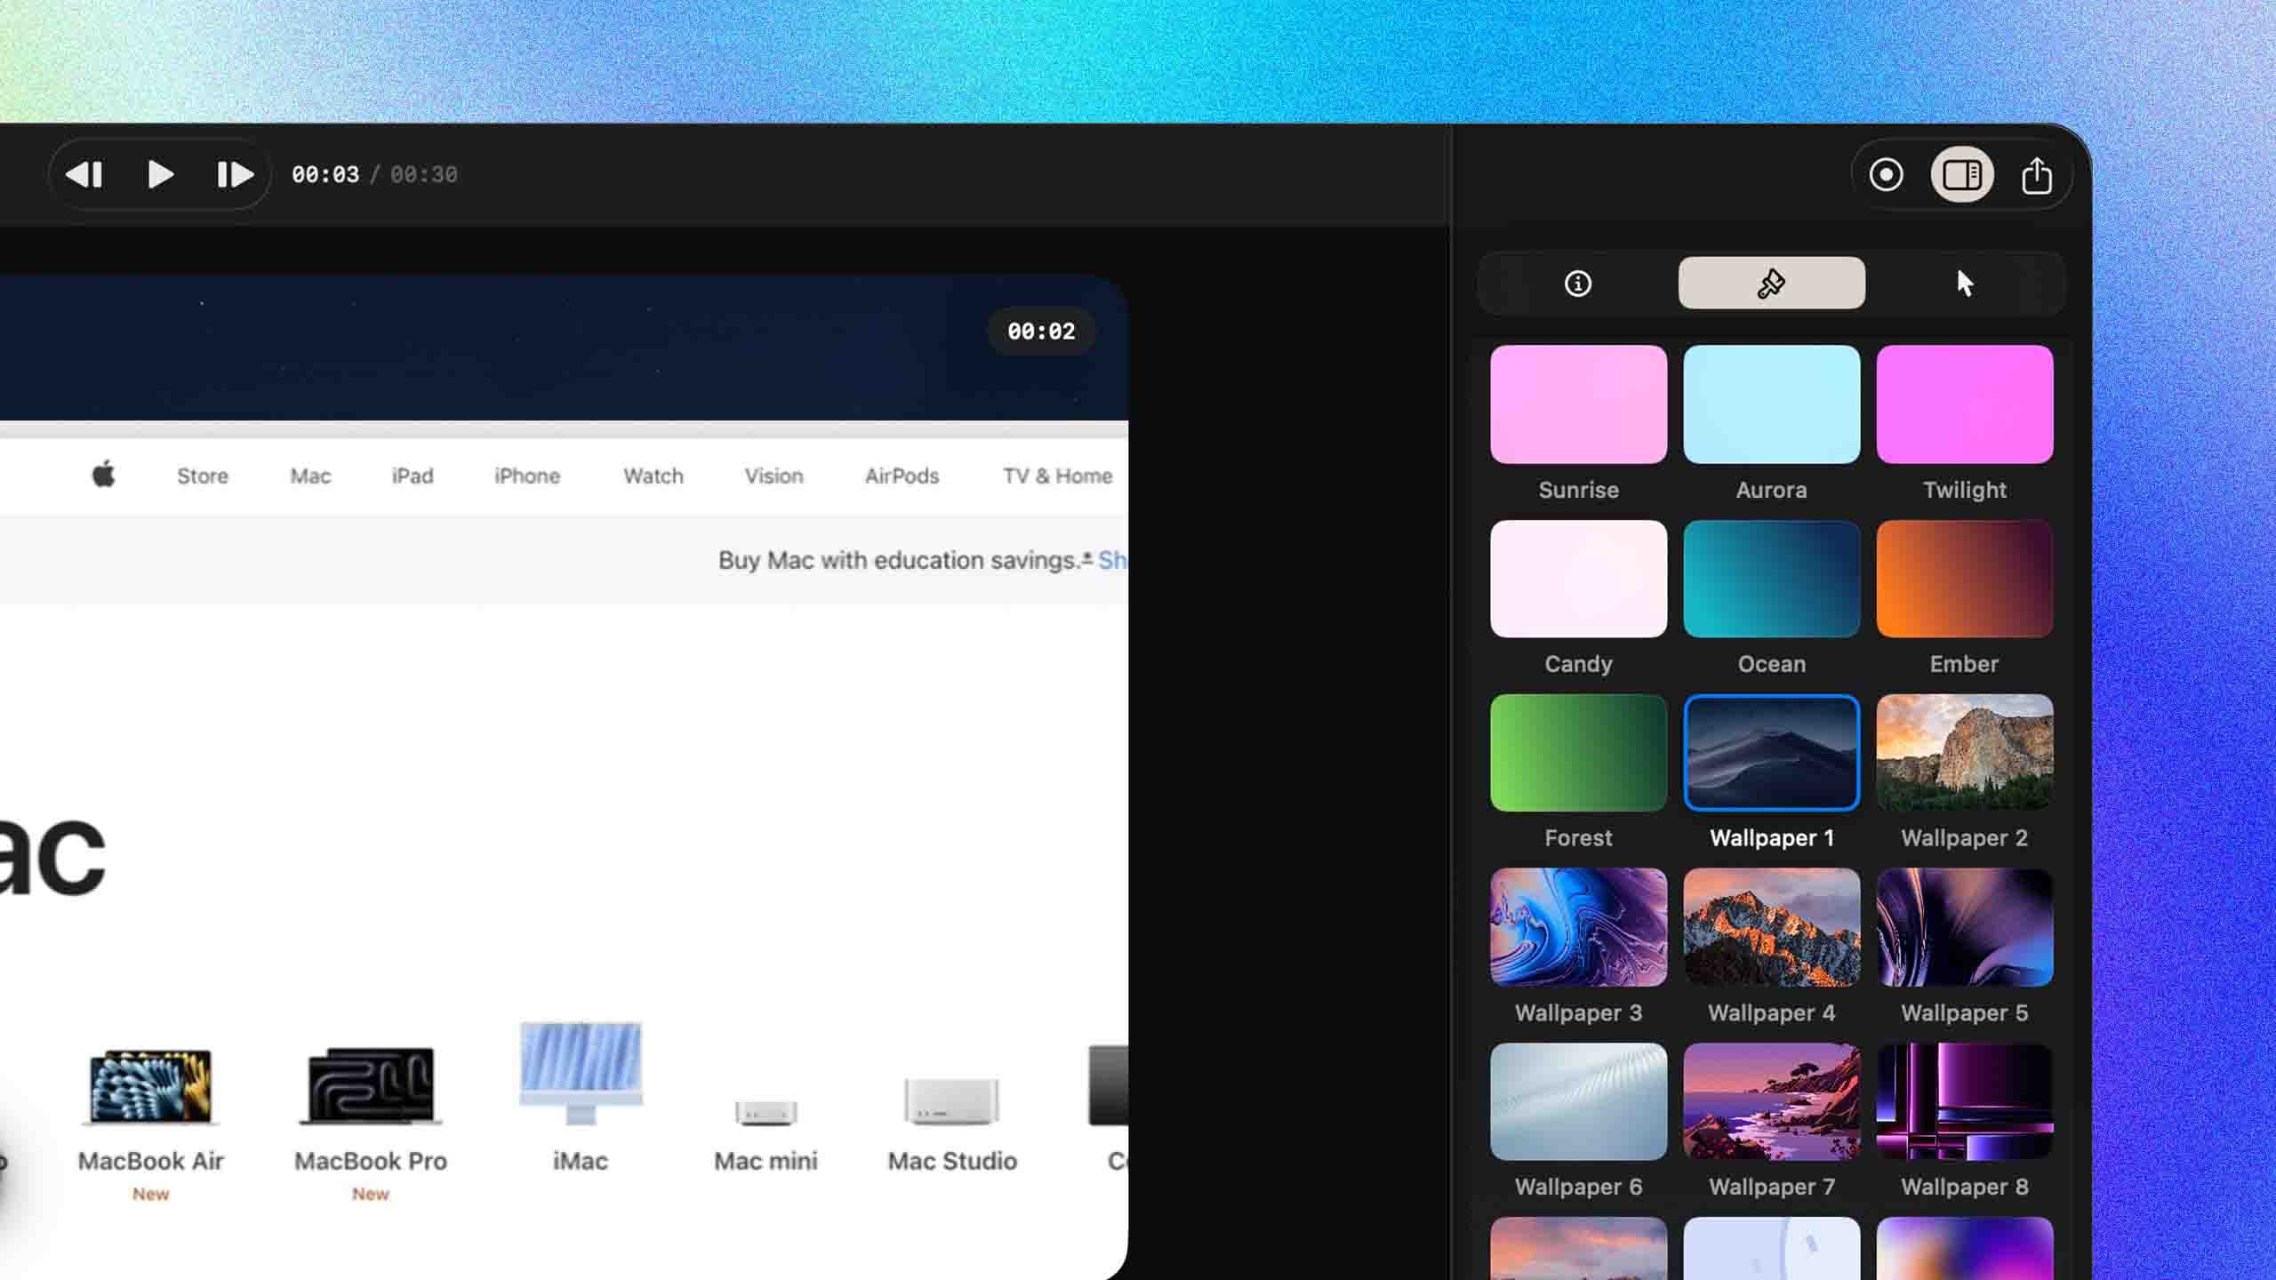Choose the Ember gradient swatch

point(1965,579)
